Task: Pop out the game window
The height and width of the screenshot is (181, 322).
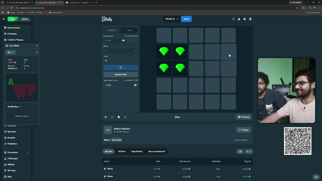Action: click(x=125, y=117)
